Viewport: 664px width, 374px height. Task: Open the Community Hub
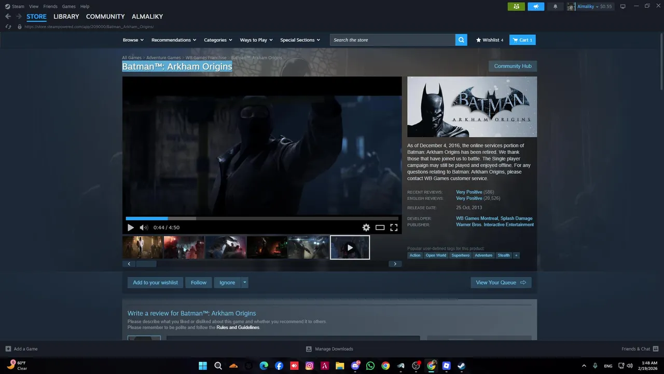(x=513, y=66)
